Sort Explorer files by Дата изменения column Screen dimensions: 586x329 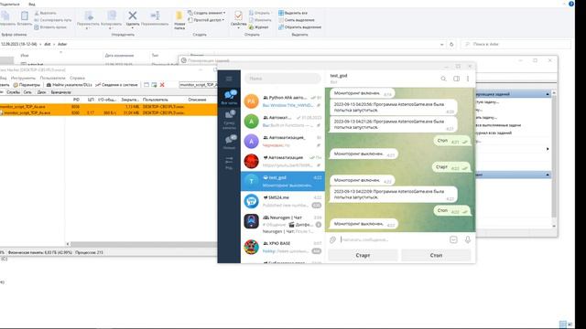coord(119,56)
